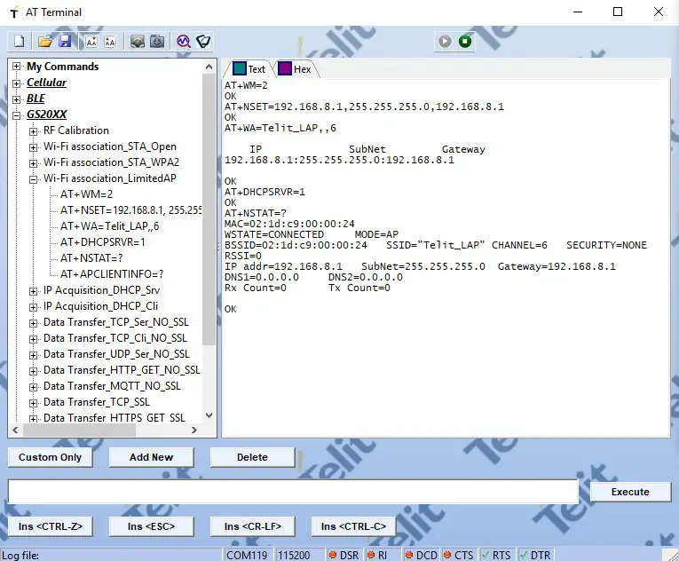Screen dimensions: 679x561
Task: Open the signal monitor magnifier icon
Action: pos(184,42)
